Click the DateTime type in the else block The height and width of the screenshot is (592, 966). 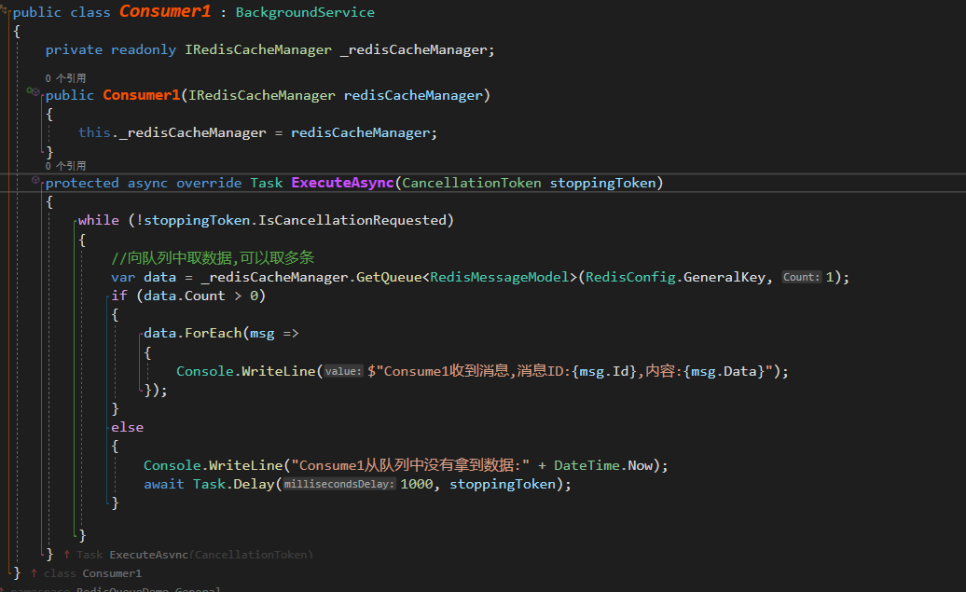[586, 465]
